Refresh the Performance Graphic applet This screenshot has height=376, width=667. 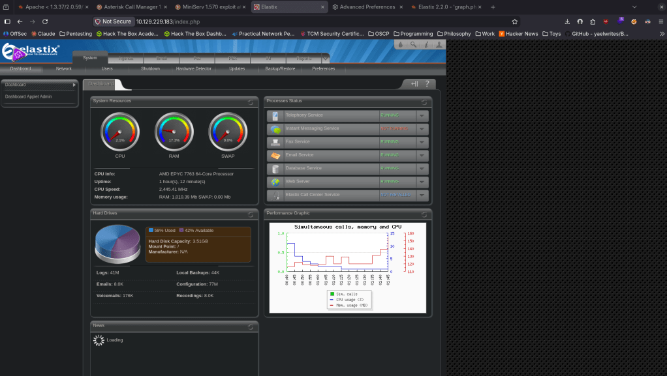click(x=424, y=214)
